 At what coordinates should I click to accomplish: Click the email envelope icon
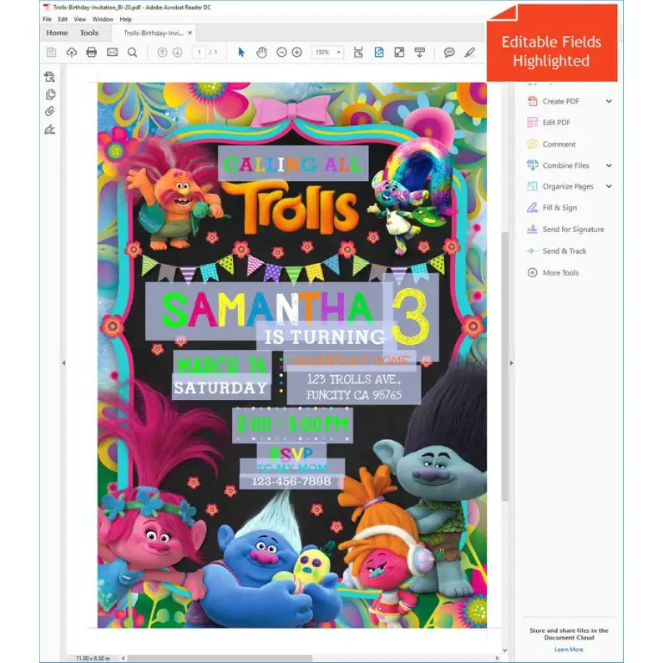(112, 52)
